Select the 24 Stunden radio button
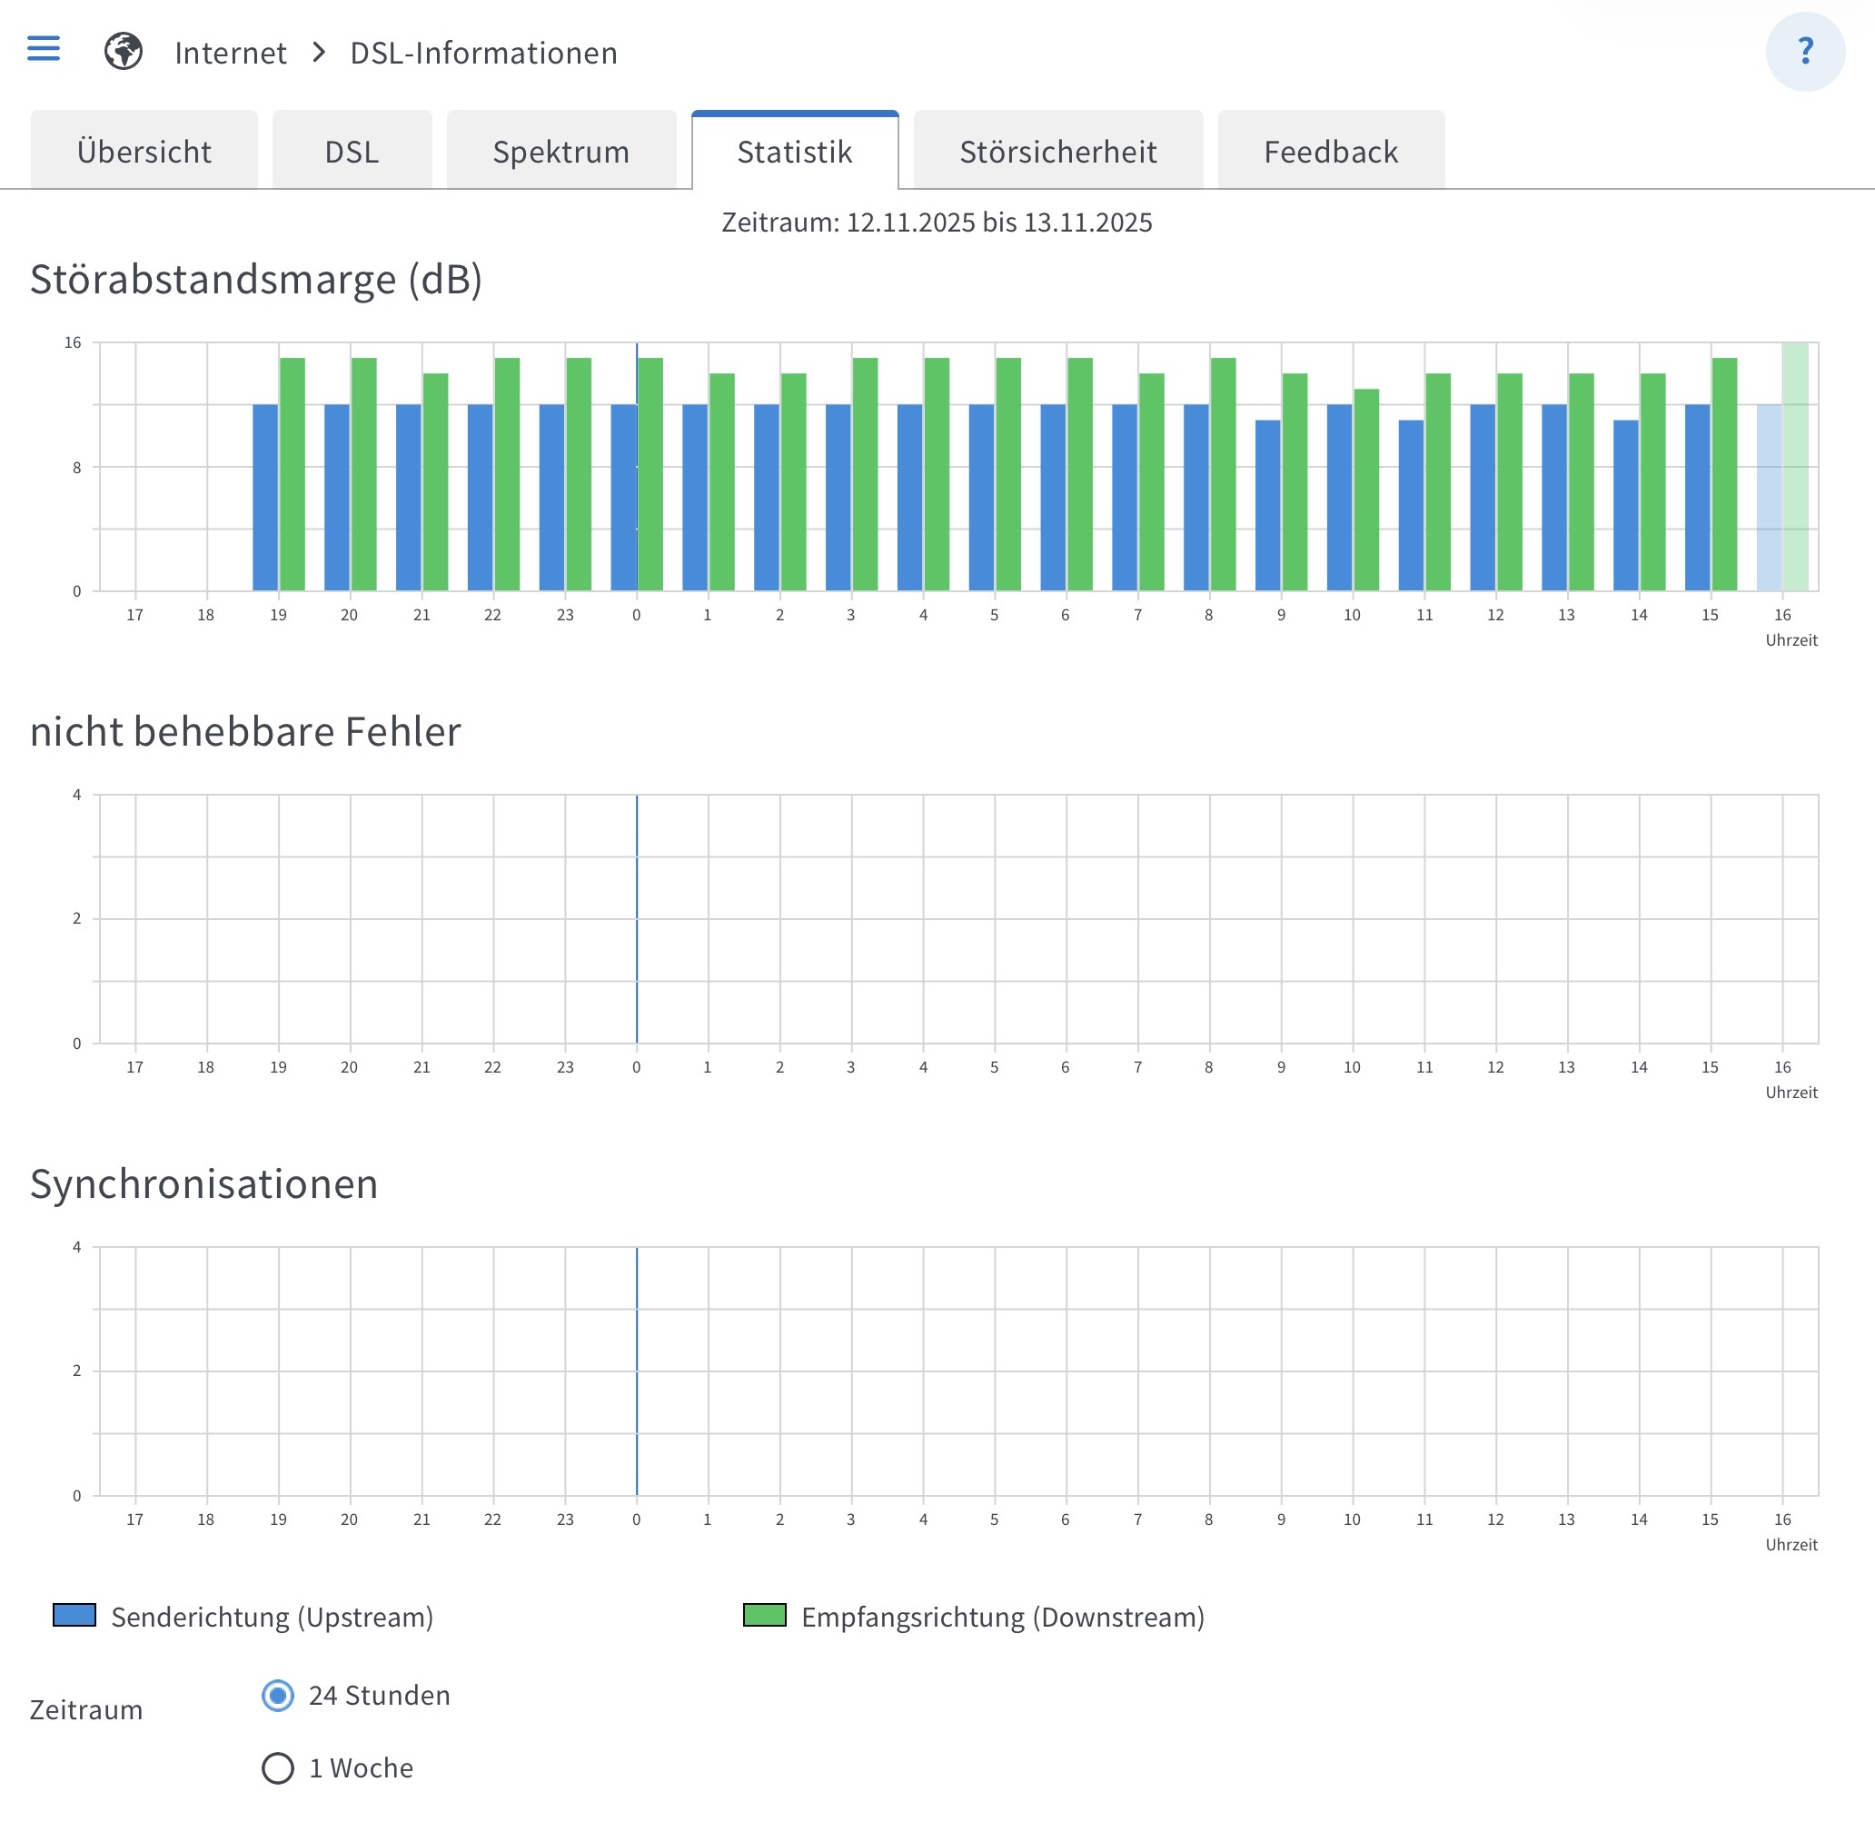The width and height of the screenshot is (1875, 1841). point(278,1695)
